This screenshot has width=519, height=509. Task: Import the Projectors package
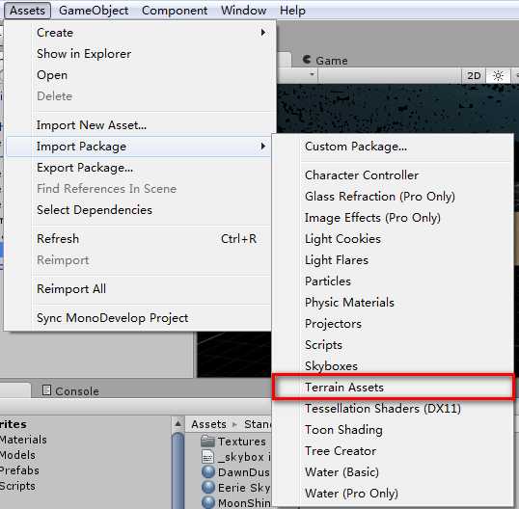(x=394, y=324)
